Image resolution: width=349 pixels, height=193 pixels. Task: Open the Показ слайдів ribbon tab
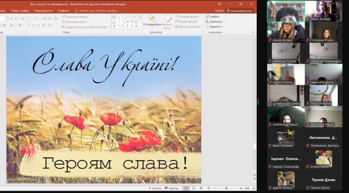20,11
